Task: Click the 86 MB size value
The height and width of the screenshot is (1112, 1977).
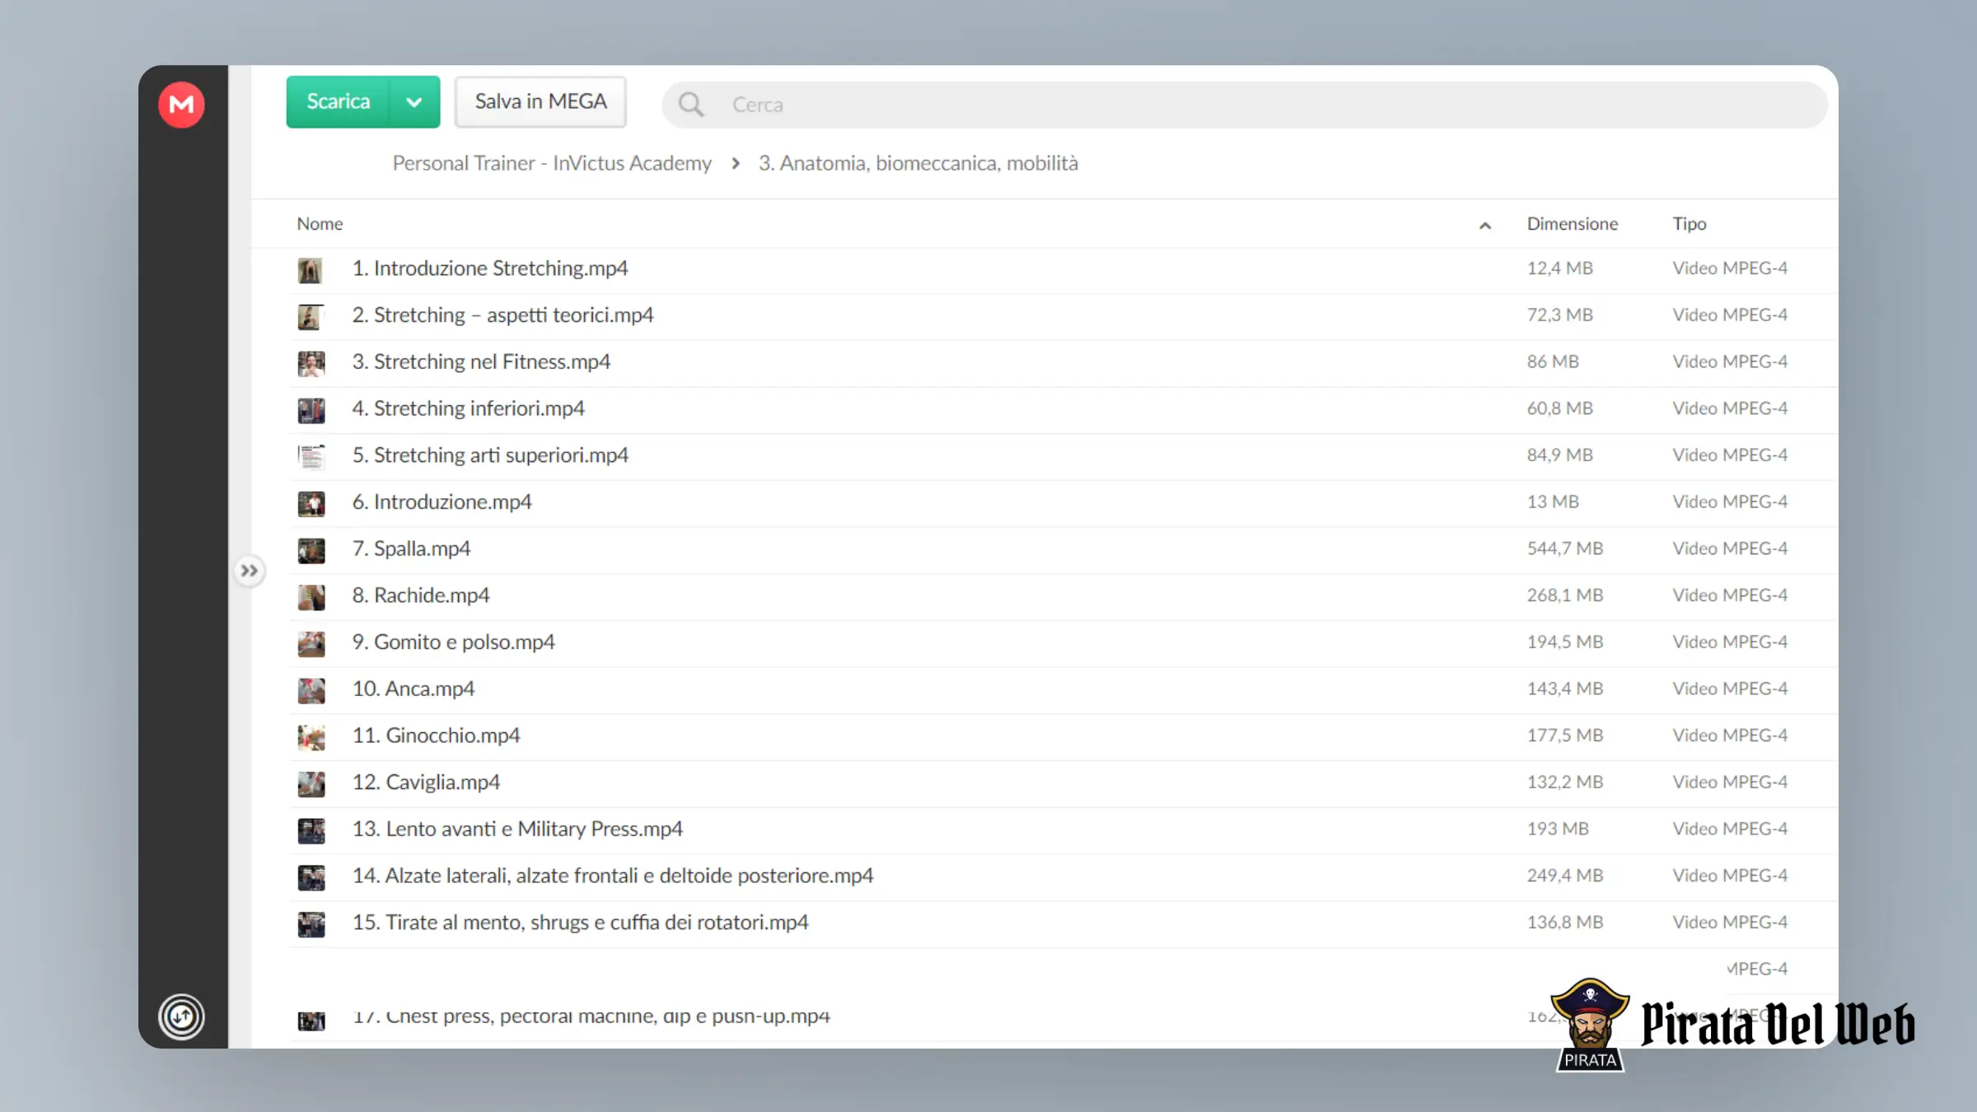Action: point(1552,362)
